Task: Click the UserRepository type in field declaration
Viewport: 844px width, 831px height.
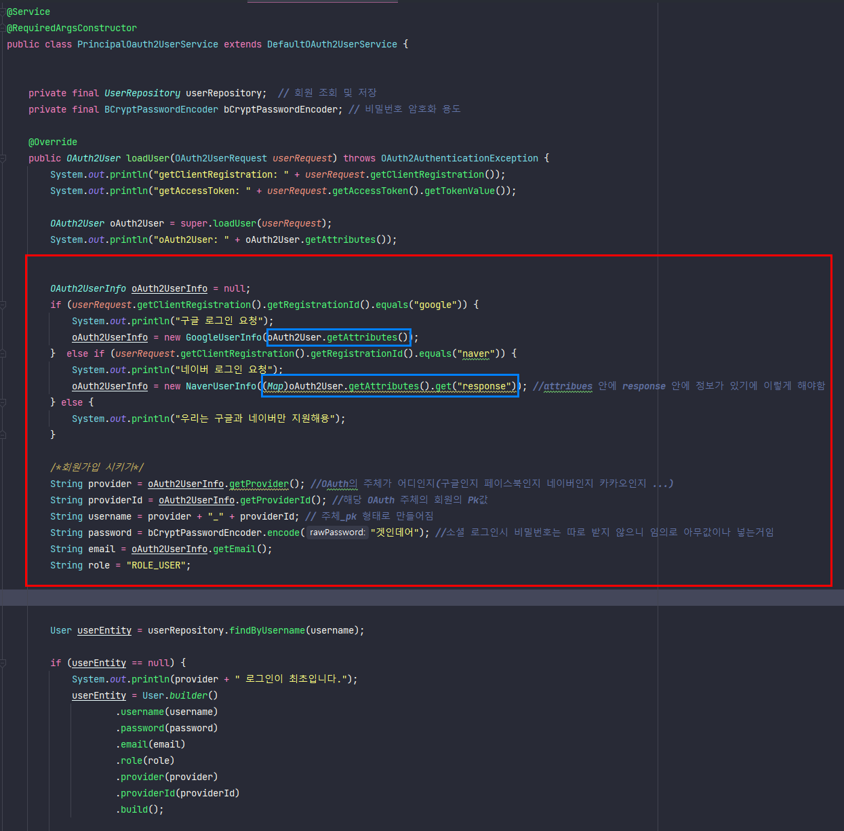Action: click(142, 93)
